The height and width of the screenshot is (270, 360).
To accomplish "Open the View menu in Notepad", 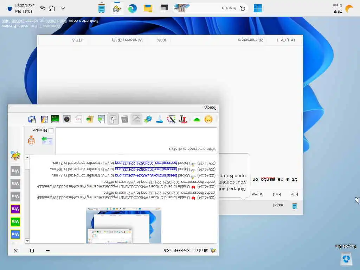I will tap(257, 194).
